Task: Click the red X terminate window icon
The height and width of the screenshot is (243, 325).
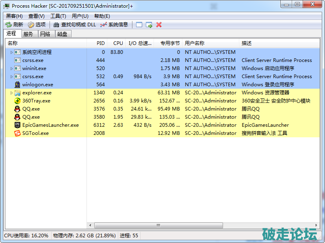Action: click(x=159, y=25)
